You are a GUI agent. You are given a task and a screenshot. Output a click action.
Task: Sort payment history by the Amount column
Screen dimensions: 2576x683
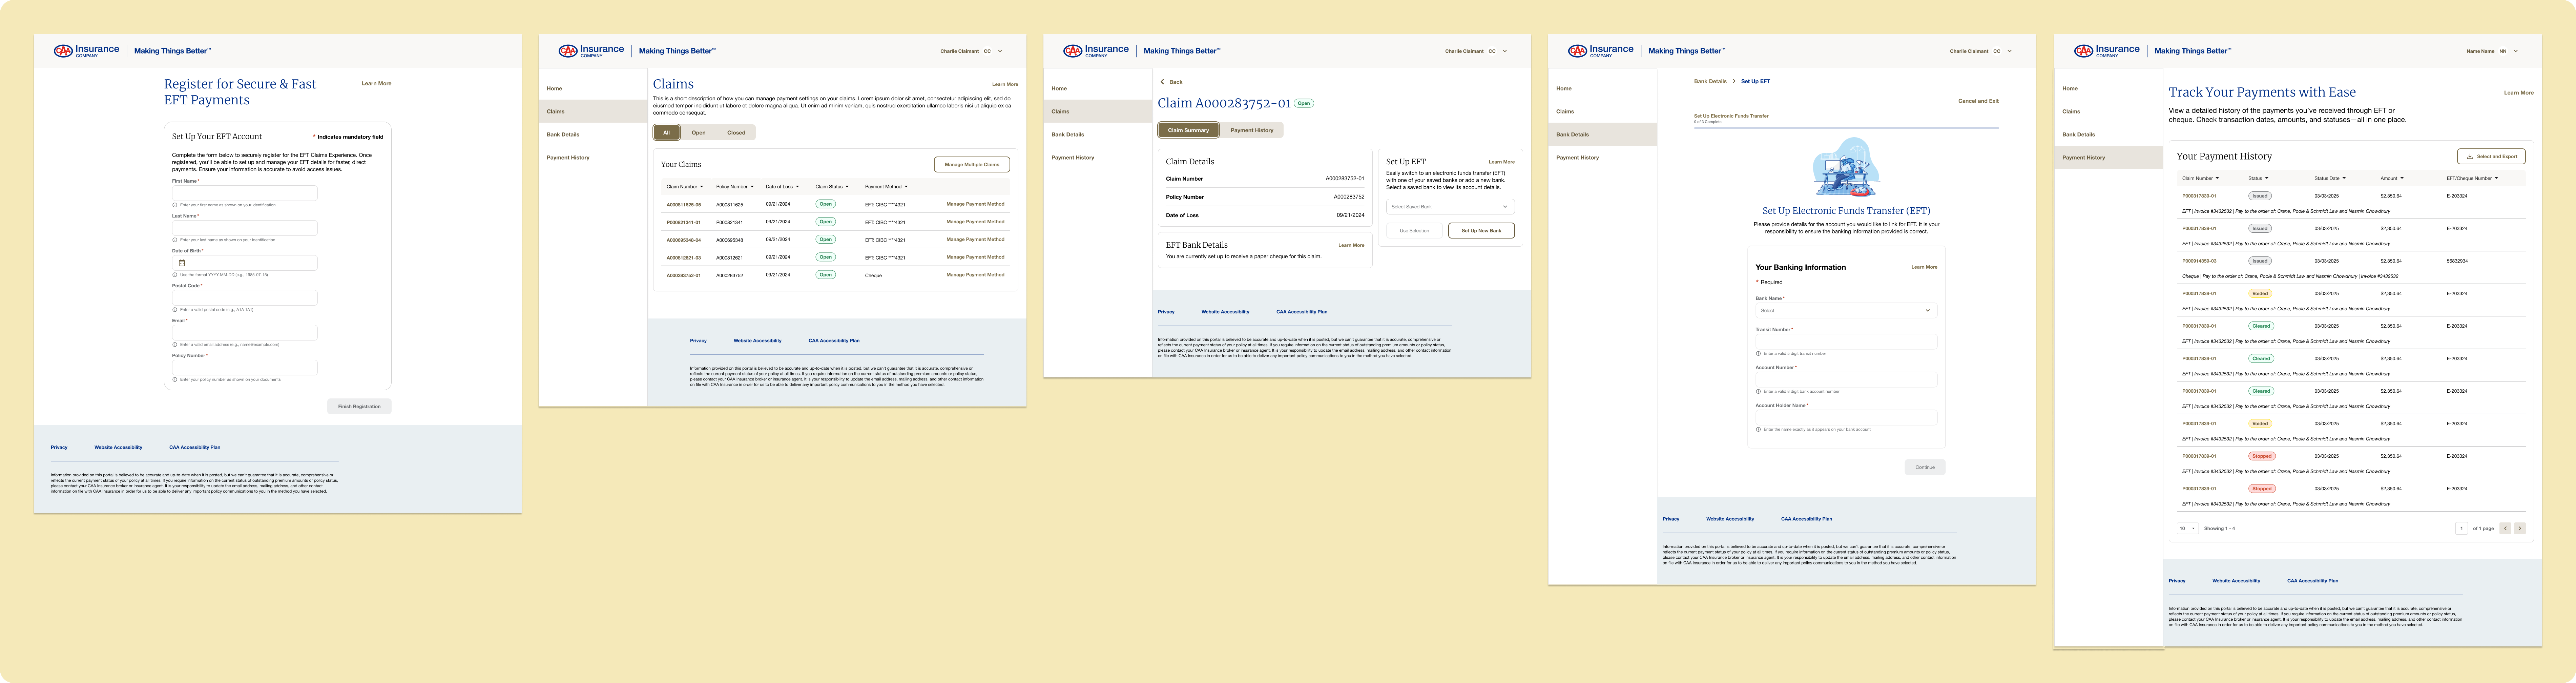(x=2392, y=178)
